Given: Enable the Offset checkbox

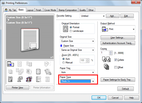Looking at the screenshot, I should tap(116, 67).
